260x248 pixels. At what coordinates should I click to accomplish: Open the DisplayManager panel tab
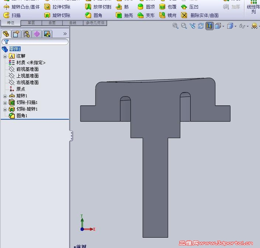(47, 34)
